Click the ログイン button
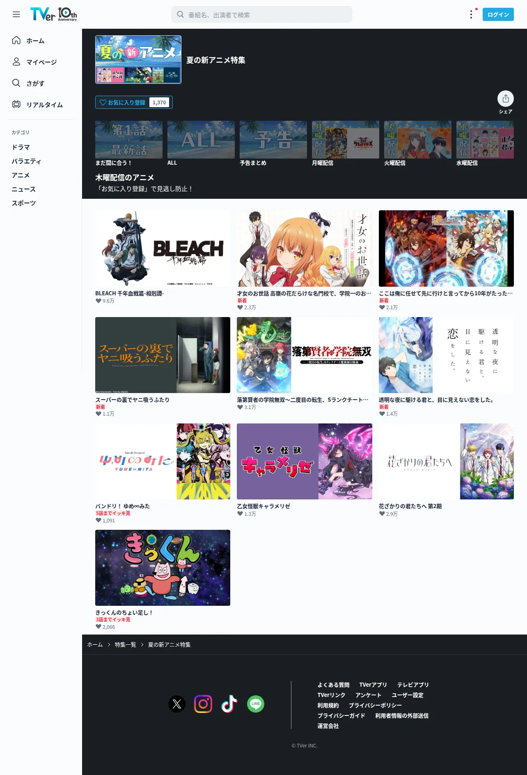The width and height of the screenshot is (527, 775). point(498,14)
